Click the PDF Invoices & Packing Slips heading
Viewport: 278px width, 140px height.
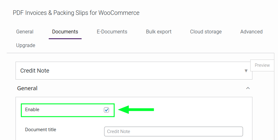tap(76, 13)
